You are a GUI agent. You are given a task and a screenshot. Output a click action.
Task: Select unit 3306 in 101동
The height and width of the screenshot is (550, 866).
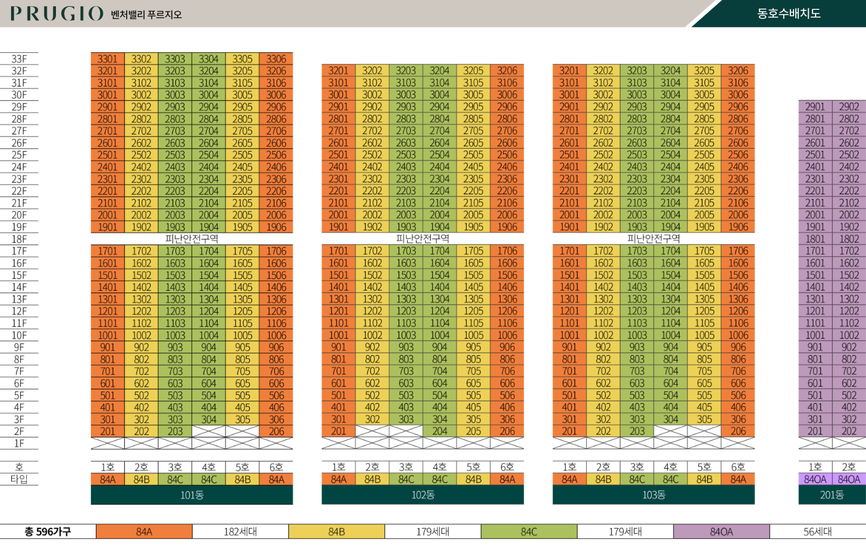(x=276, y=59)
